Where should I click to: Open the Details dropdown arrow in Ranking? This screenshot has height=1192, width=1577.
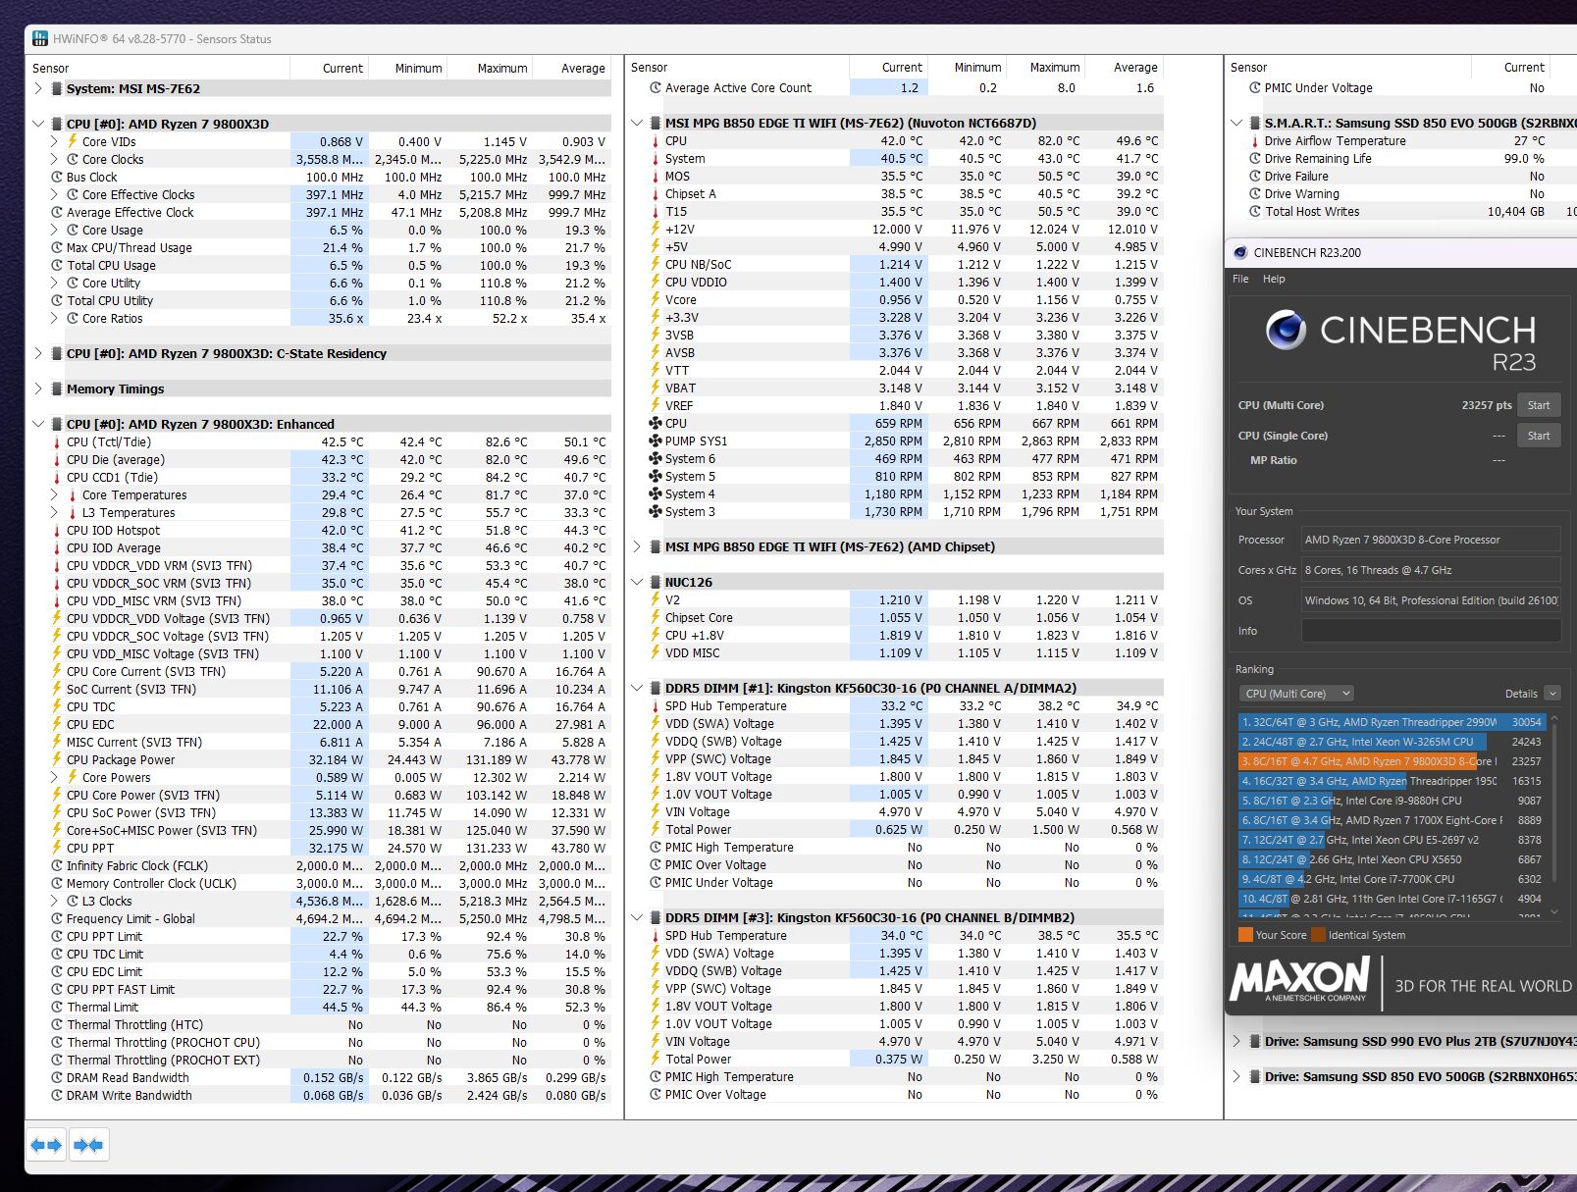[1551, 693]
